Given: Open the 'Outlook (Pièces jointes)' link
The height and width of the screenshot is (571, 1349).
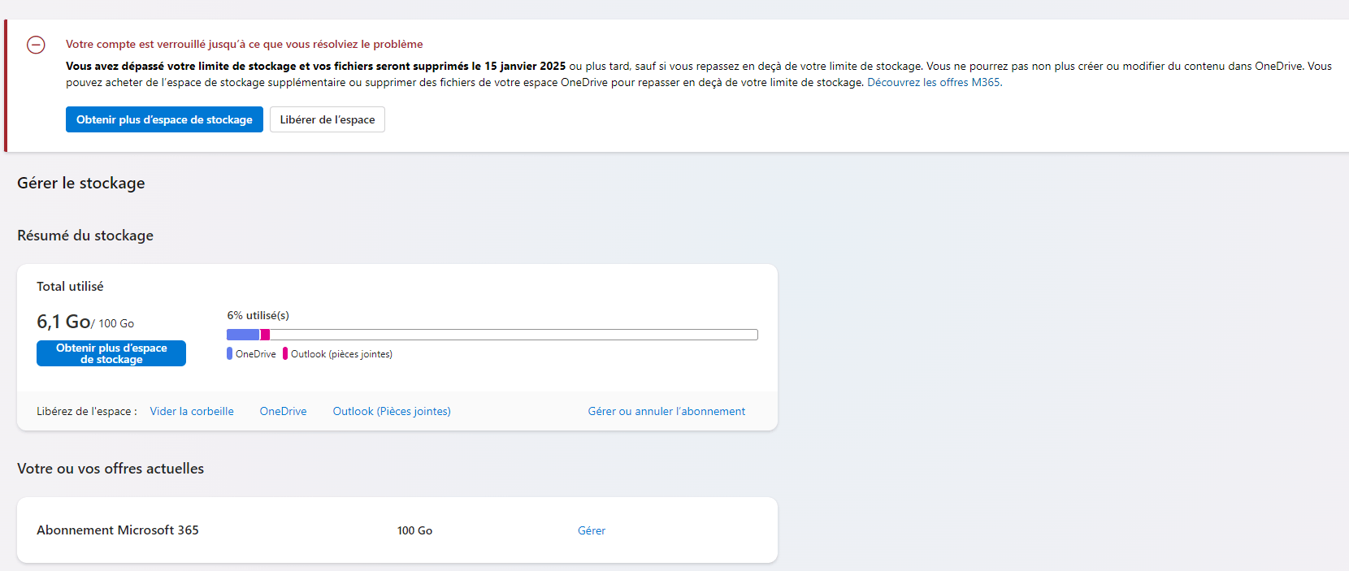Looking at the screenshot, I should (392, 411).
